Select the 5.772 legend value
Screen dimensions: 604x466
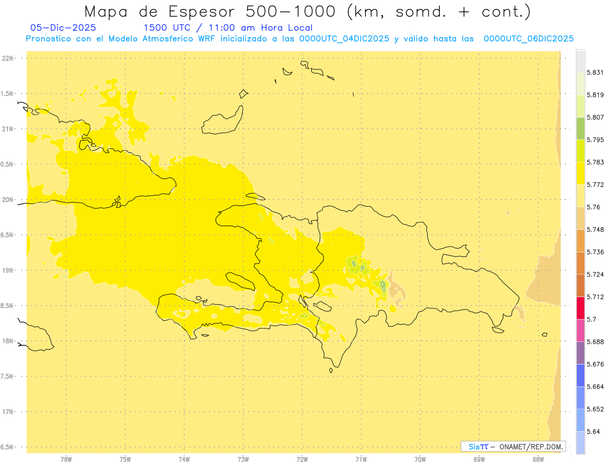click(595, 185)
